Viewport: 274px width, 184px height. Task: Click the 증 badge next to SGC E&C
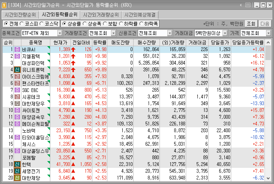pos(17,90)
